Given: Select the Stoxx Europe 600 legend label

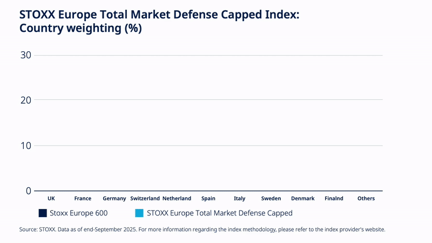Looking at the screenshot, I should pyautogui.click(x=79, y=213).
